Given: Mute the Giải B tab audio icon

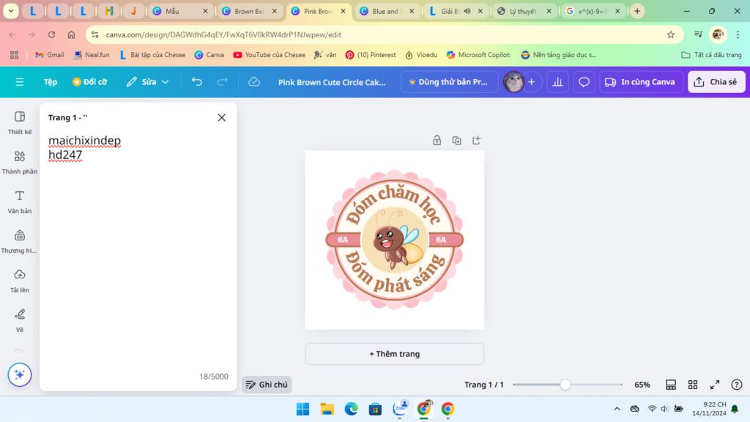Looking at the screenshot, I should [x=467, y=11].
